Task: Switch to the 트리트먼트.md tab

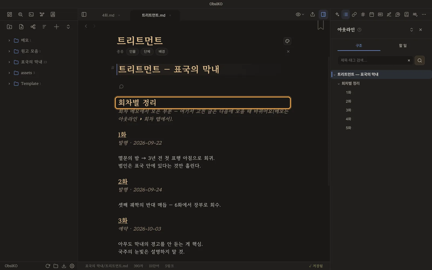Action: [153, 15]
